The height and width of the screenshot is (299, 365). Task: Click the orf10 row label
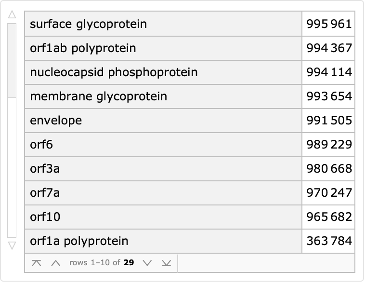click(x=45, y=217)
